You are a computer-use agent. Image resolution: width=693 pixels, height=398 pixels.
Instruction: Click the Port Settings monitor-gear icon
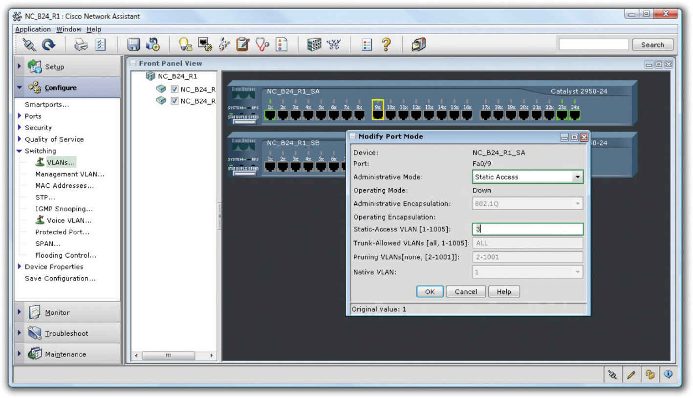[205, 45]
